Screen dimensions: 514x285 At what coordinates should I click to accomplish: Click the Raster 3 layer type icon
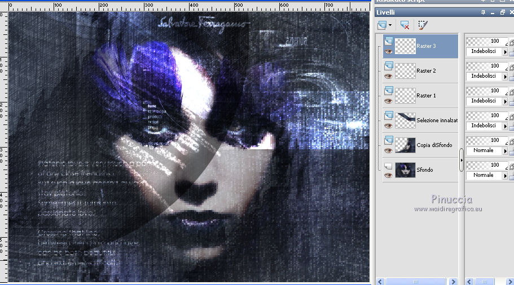coord(388,41)
